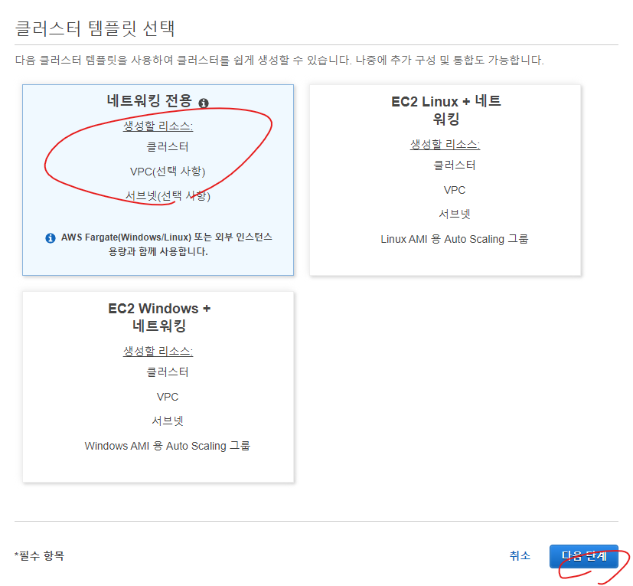Click 생성할 리소스 heading in EC2 Windows card
Image resolution: width=633 pixels, height=586 pixels.
(158, 351)
